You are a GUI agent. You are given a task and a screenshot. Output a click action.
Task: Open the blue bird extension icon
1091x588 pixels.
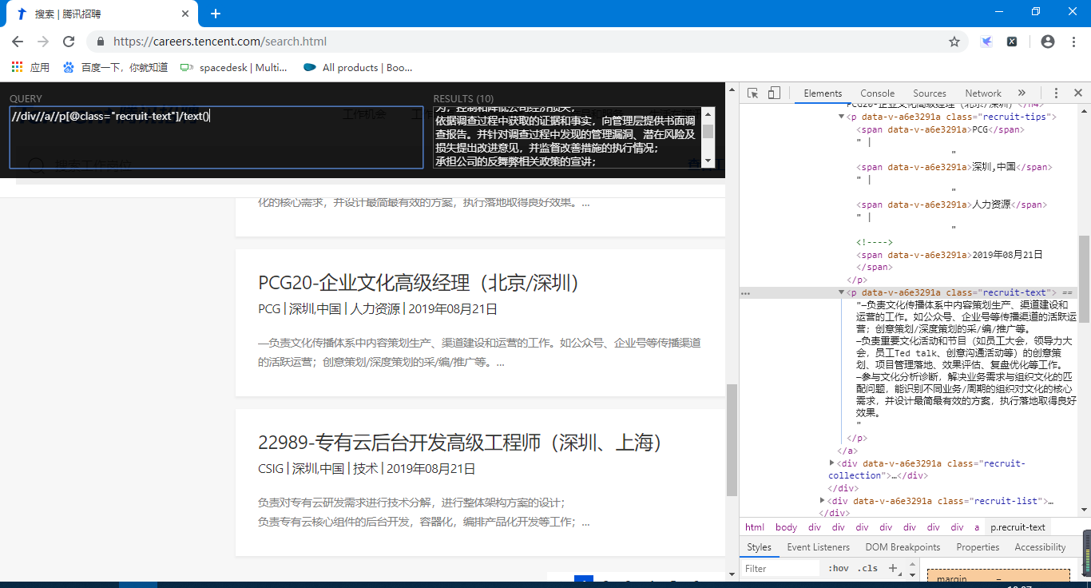(x=986, y=42)
